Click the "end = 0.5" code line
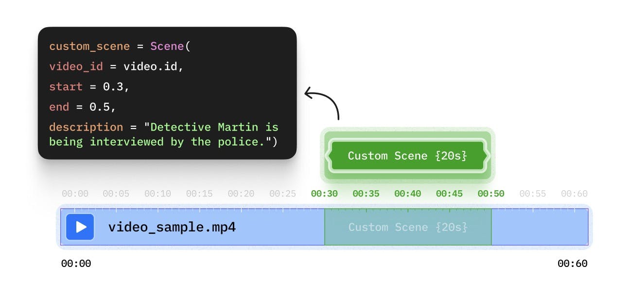 83,107
